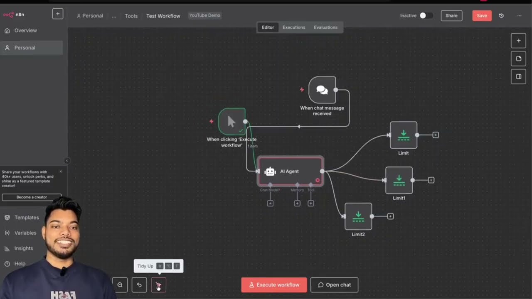This screenshot has width=532, height=299.
Task: Click the AI Agent output connector dot
Action: point(323,171)
